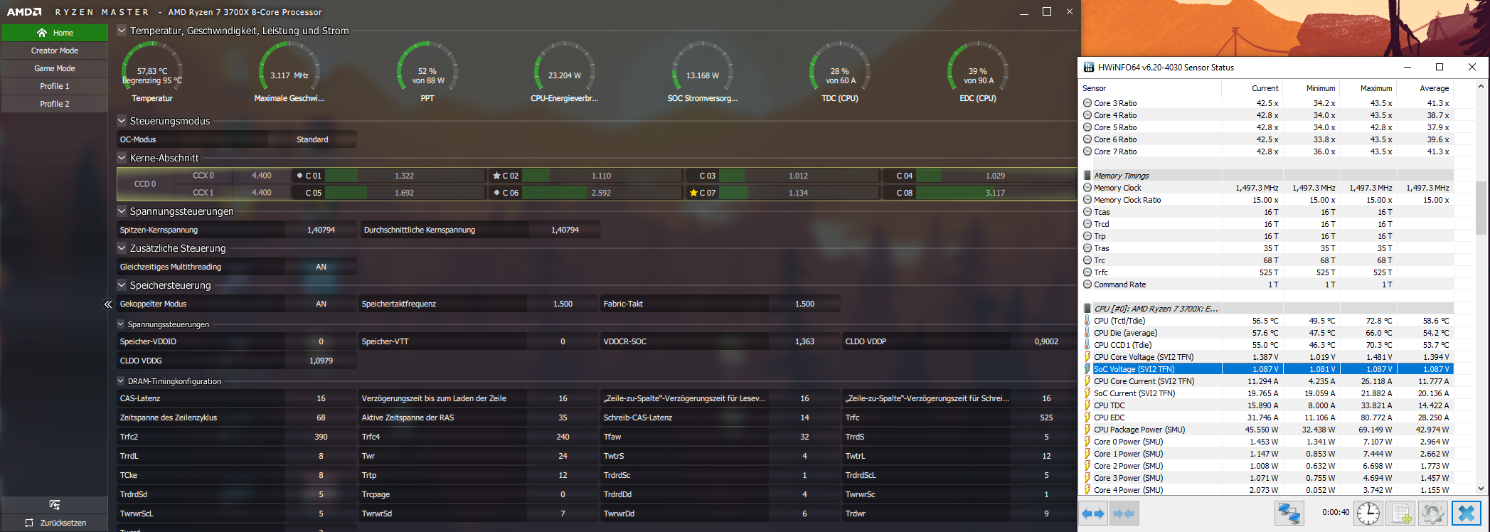Click the dot marker on core C 01
1490x532 pixels.
tap(299, 176)
